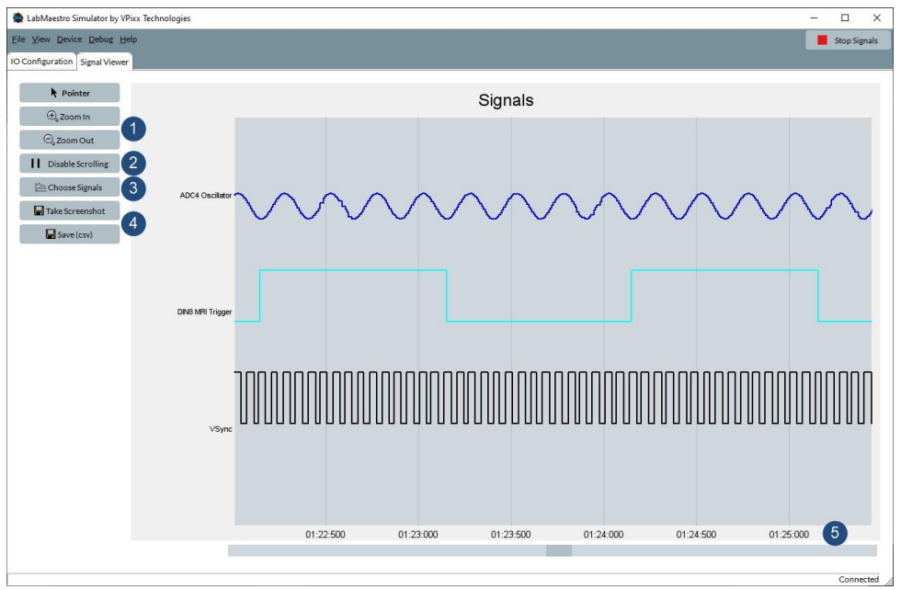Click the 01:24:000 time axis marker
901x590 pixels.
604,534
